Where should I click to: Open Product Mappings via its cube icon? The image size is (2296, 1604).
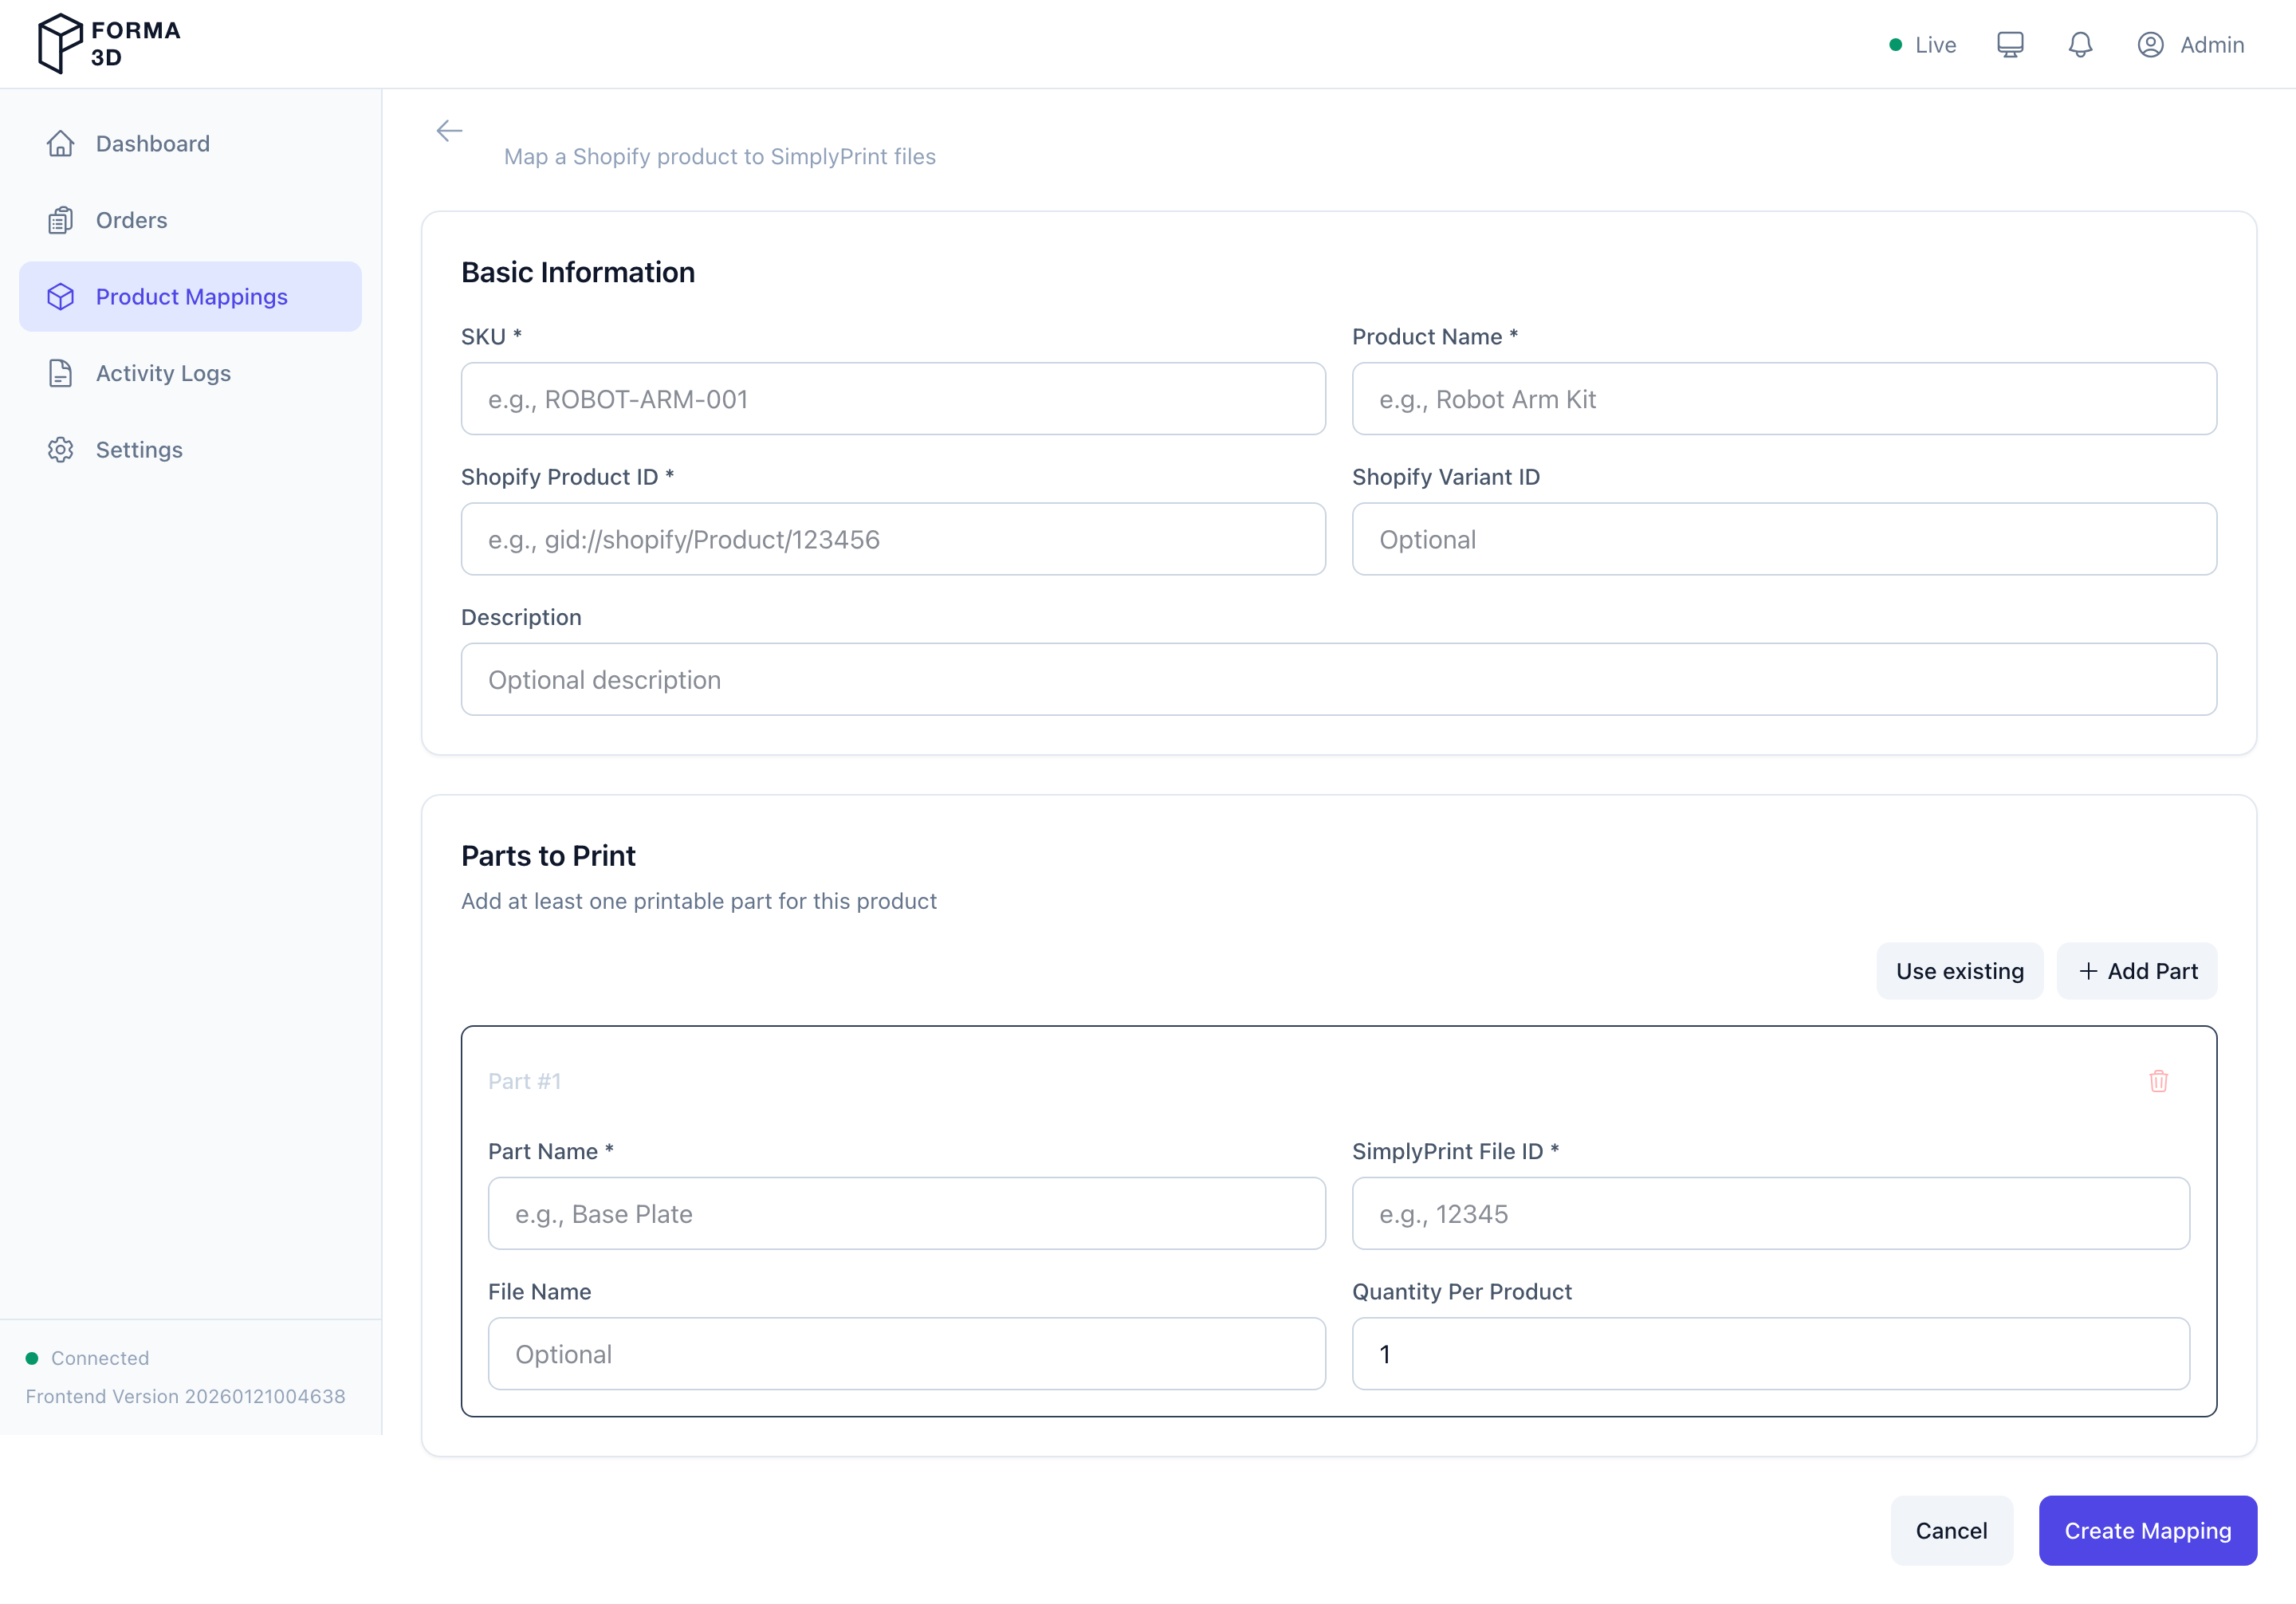(x=61, y=296)
